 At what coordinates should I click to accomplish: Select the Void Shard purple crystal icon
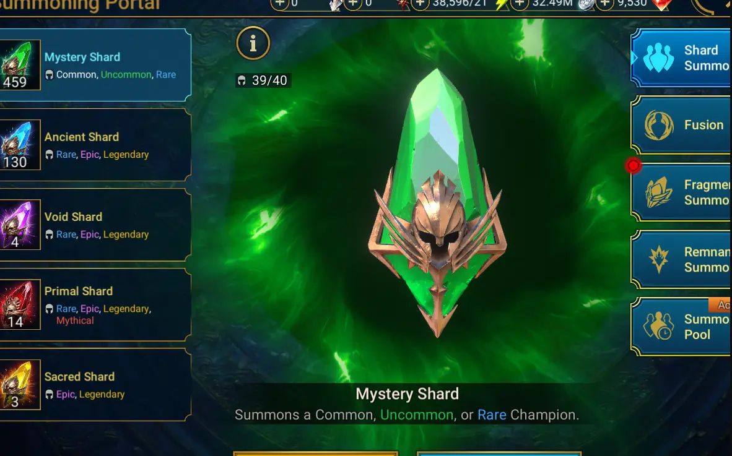coord(20,224)
